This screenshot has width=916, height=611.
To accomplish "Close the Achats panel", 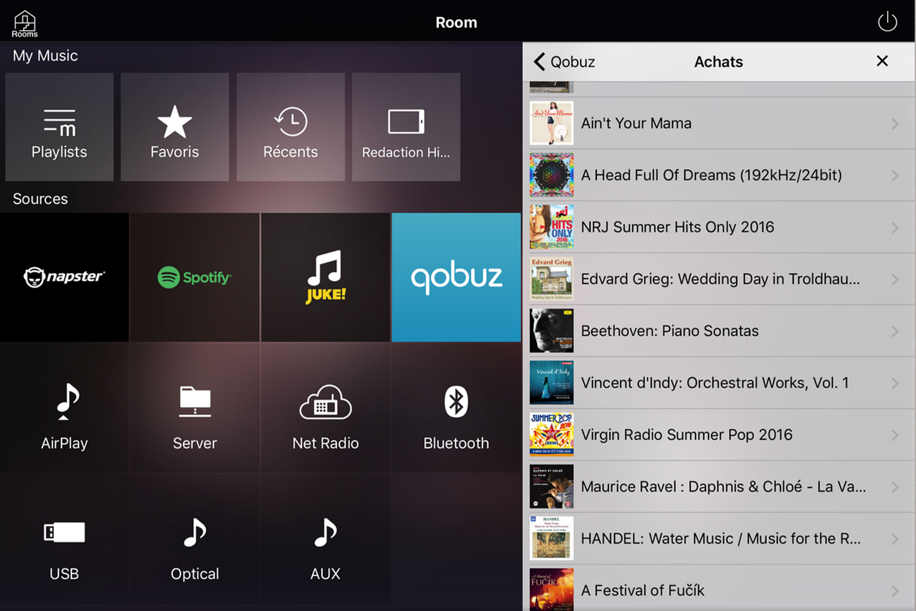I will [x=882, y=61].
